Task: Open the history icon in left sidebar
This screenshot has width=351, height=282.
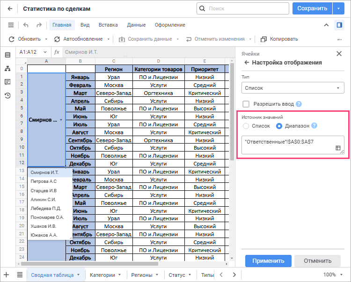Action: [x=7, y=95]
